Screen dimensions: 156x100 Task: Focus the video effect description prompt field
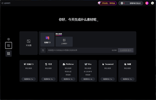pyautogui.click(x=79, y=50)
